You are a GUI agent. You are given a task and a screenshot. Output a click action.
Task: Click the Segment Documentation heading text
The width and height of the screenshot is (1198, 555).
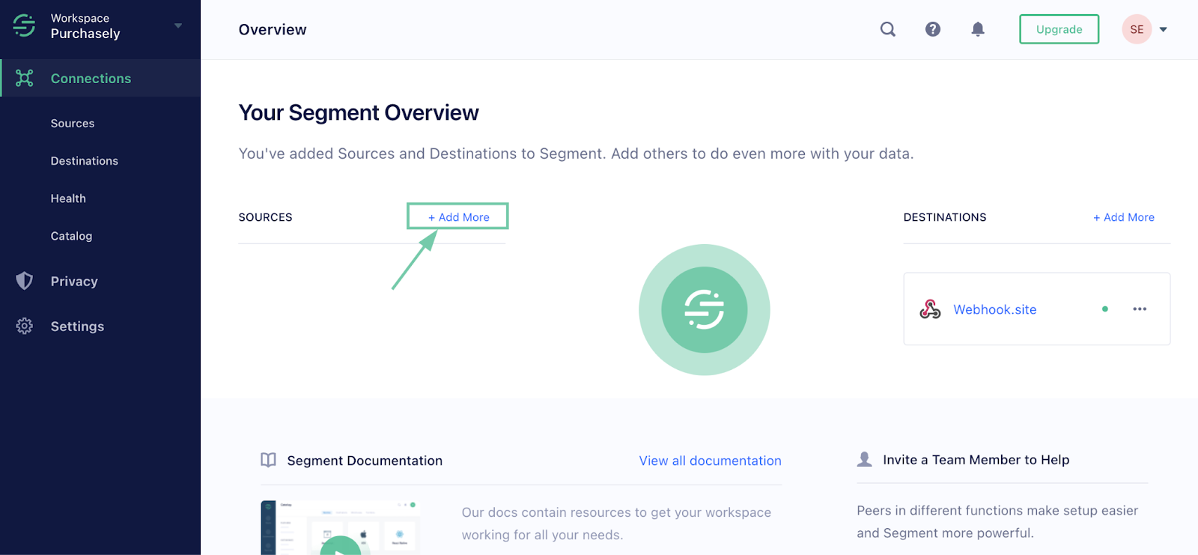pos(365,461)
